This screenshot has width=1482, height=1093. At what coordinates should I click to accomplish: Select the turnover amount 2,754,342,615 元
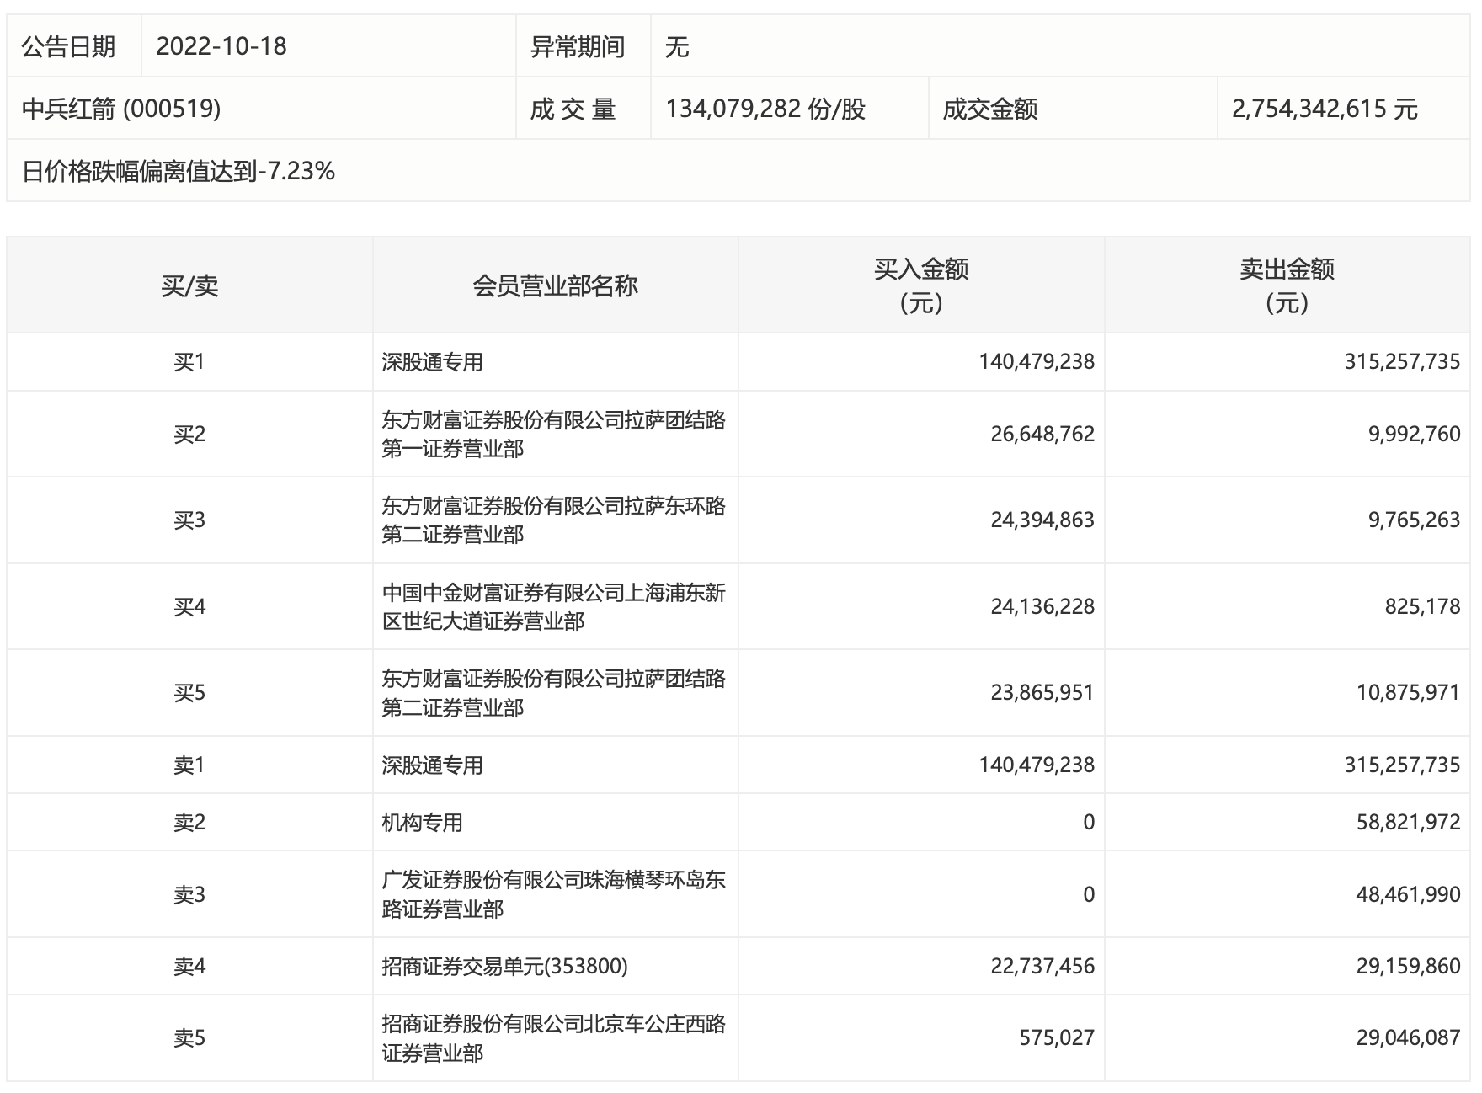click(x=1325, y=109)
